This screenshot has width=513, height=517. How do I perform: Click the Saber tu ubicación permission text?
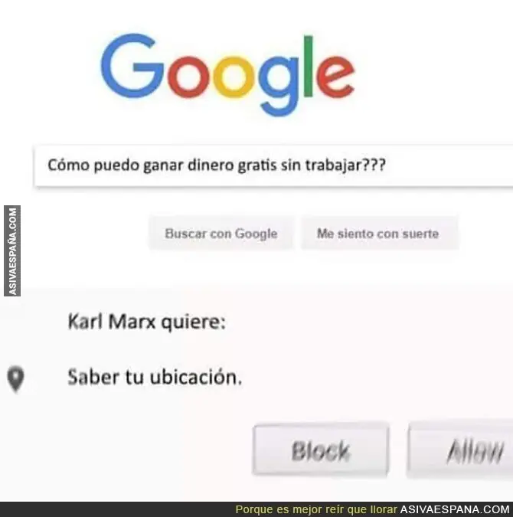pos(155,377)
